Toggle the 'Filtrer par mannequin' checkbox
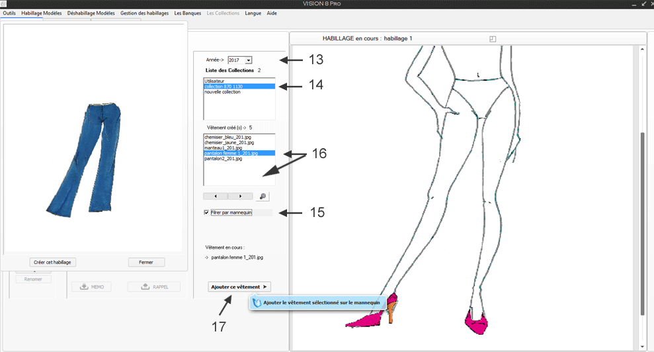 coord(207,212)
